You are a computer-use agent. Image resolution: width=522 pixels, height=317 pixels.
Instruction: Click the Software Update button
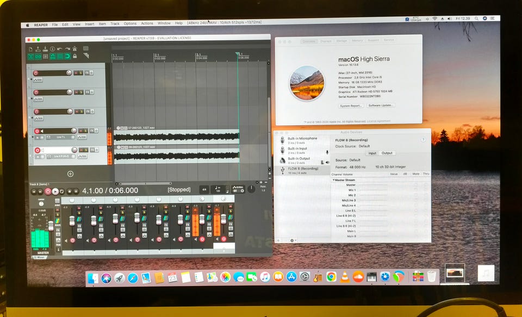coord(381,105)
